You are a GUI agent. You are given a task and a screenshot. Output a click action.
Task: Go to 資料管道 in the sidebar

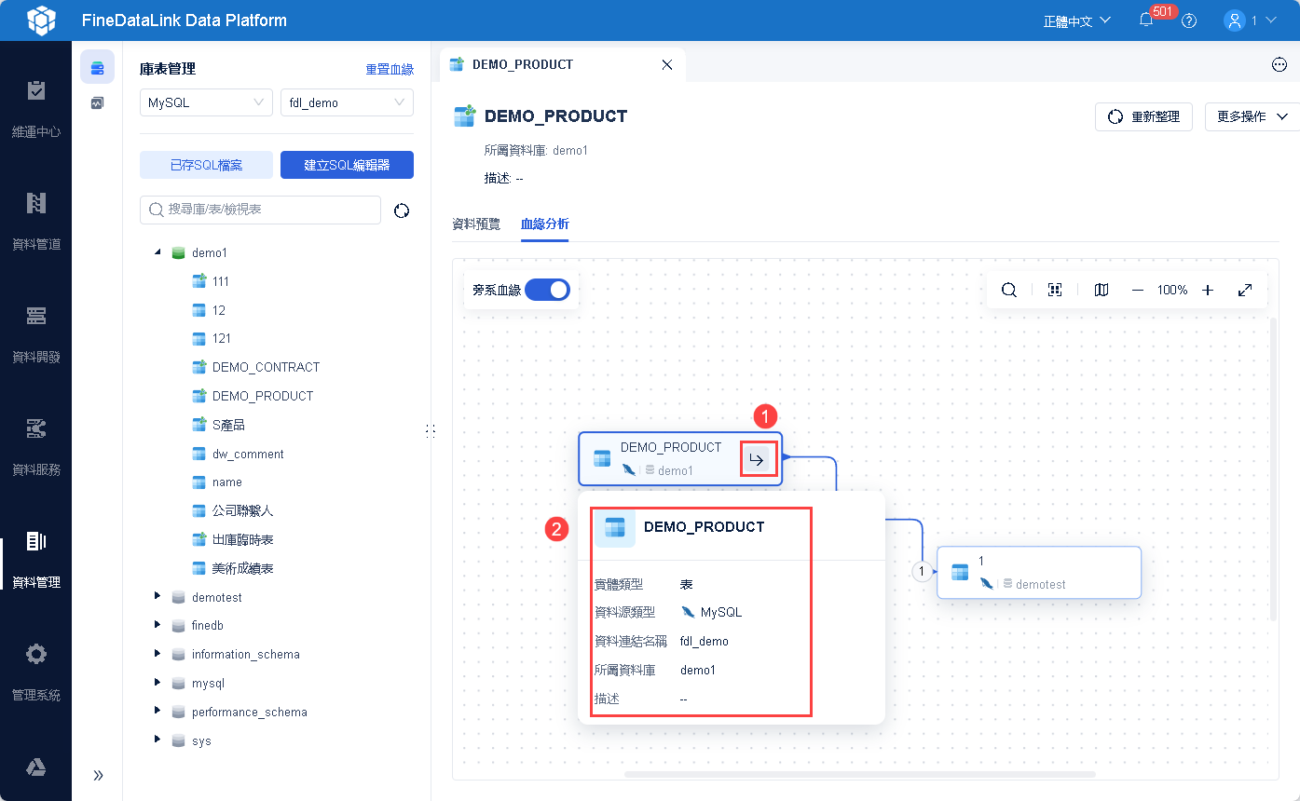[x=36, y=222]
